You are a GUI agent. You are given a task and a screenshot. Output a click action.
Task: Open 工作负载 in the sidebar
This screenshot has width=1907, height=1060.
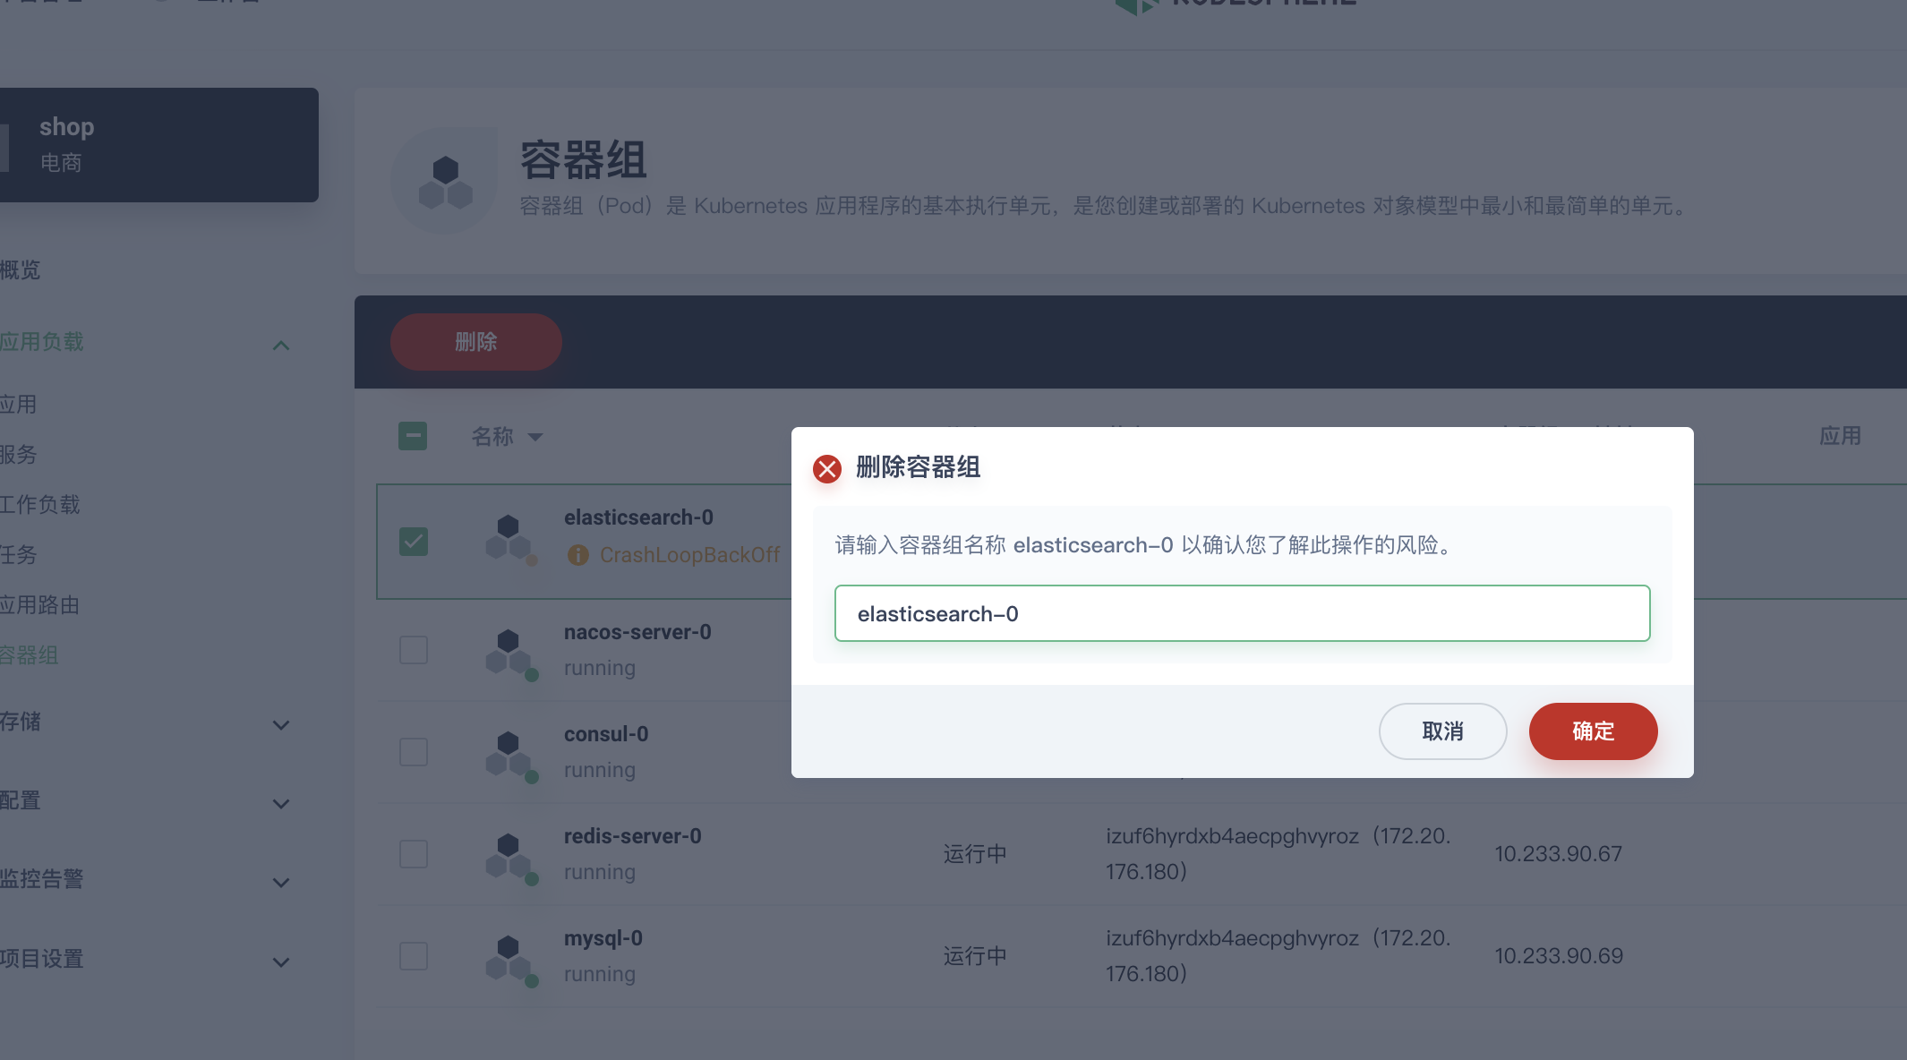click(x=39, y=504)
